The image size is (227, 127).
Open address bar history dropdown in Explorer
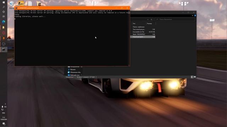point(148,19)
